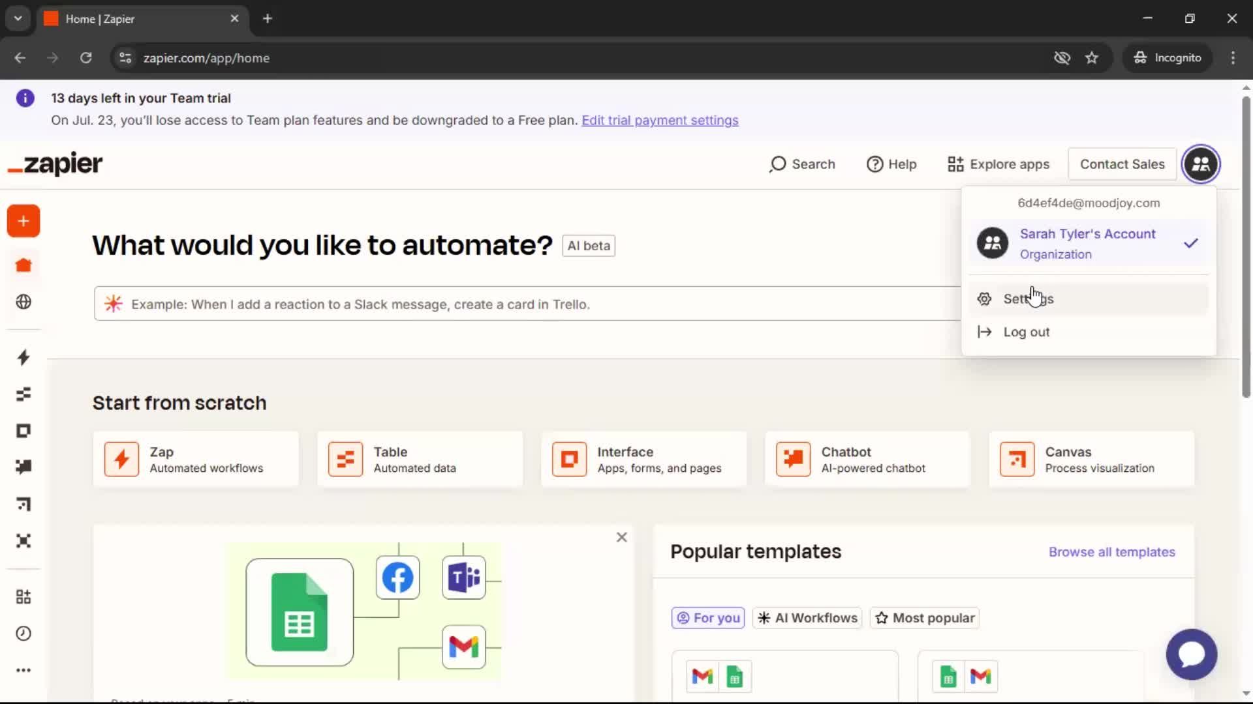Screen dimensions: 1253x704
Task: Create an Interface from scratch card
Action: [643, 460]
